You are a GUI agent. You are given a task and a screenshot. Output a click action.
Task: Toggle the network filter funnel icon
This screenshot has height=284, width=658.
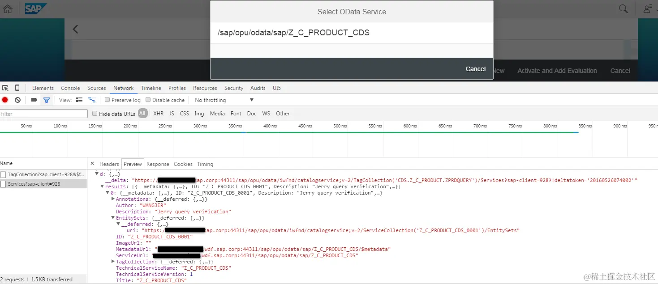pos(46,100)
